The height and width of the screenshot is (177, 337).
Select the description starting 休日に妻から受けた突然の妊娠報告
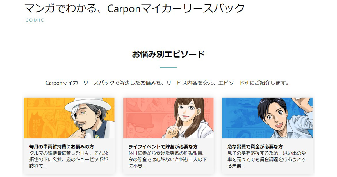(x=168, y=160)
